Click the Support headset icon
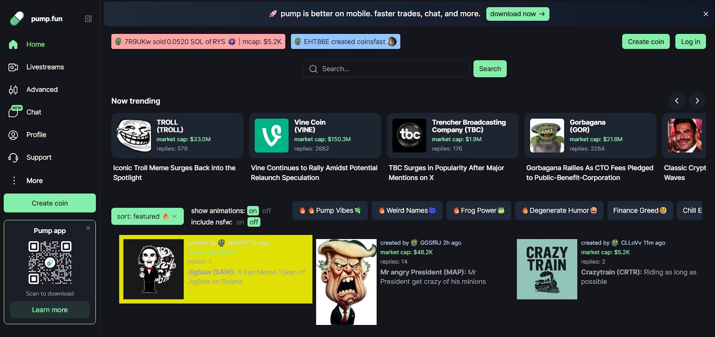 coord(13,157)
